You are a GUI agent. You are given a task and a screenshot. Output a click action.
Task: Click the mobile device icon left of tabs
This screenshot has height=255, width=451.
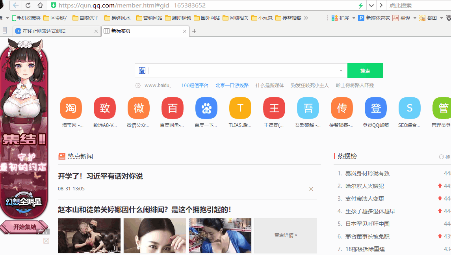pyautogui.click(x=5, y=30)
